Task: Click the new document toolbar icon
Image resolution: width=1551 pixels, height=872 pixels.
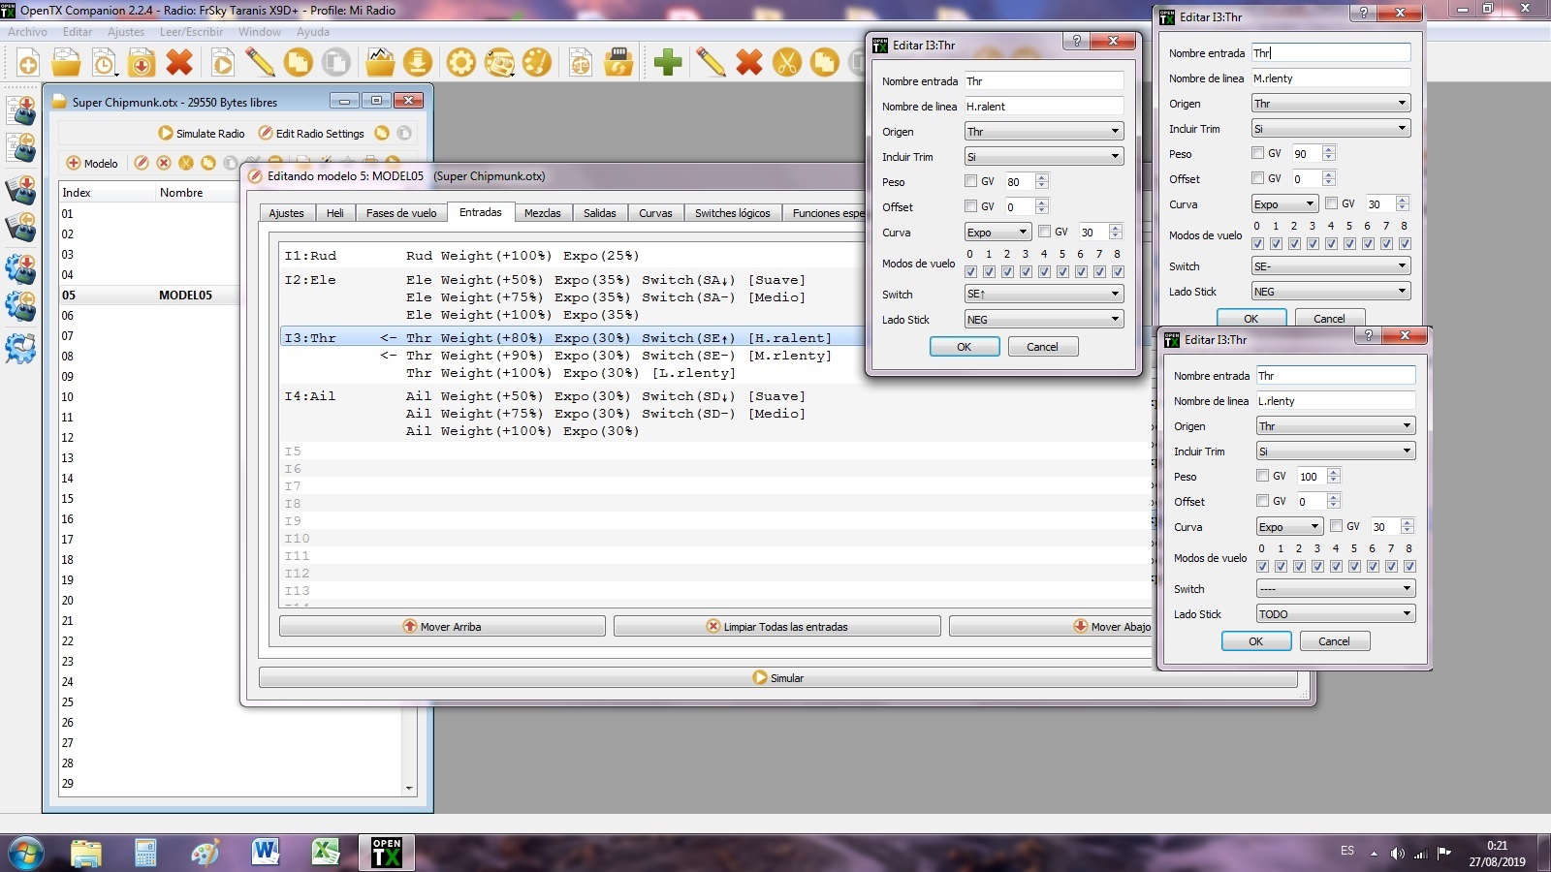Action: (x=28, y=64)
